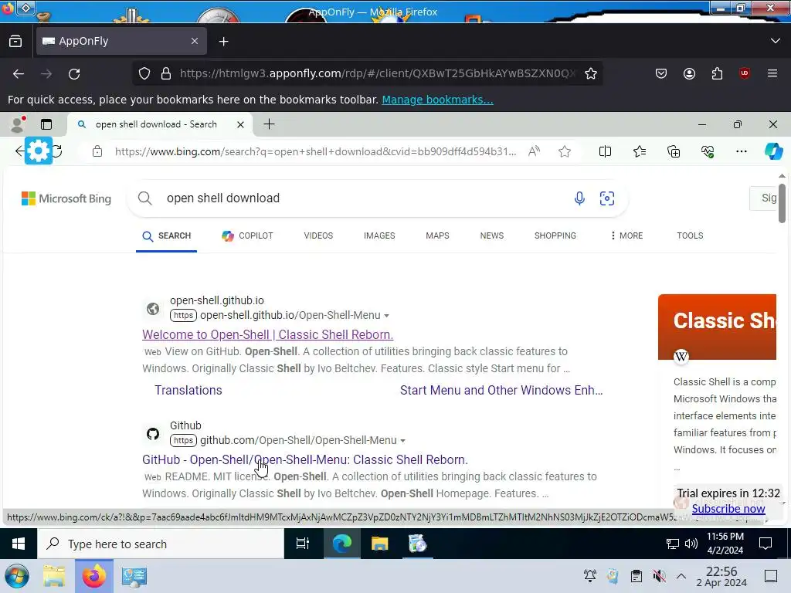Open 'Welcome to Open-Shell' result link
Screen dimensions: 791x593
(x=267, y=334)
